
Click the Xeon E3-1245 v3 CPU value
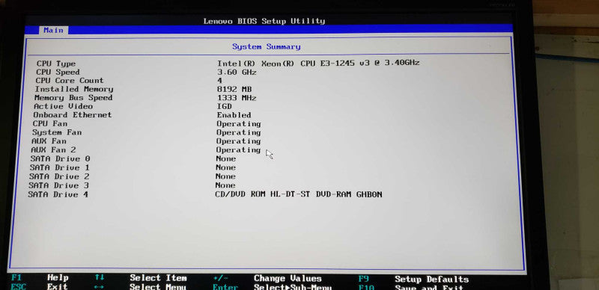tap(318, 63)
